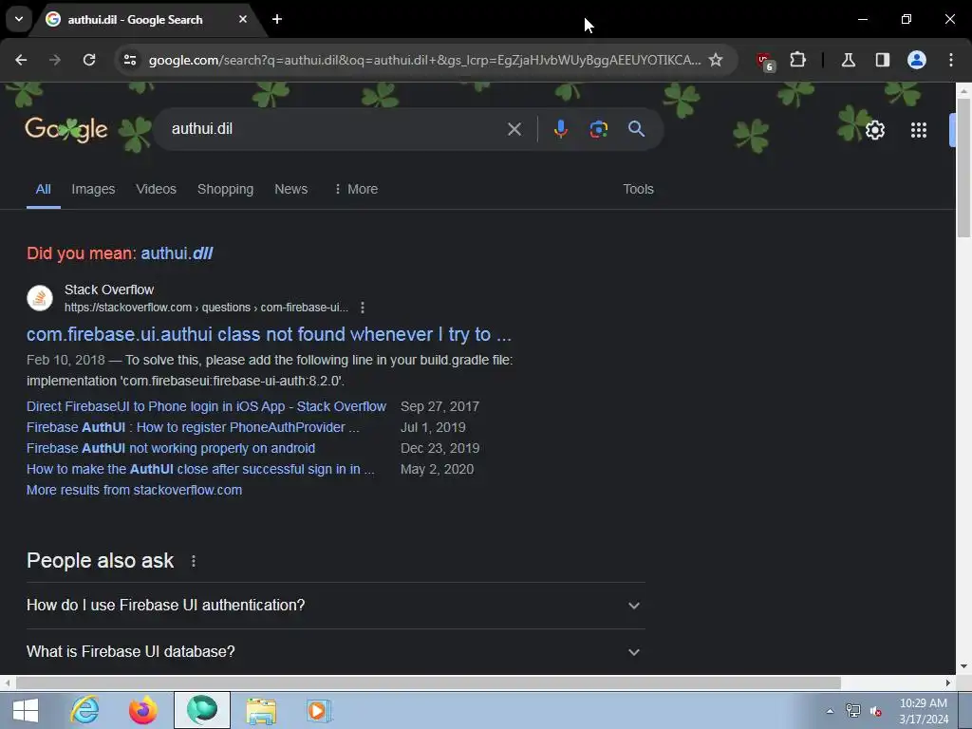972x729 pixels.
Task: Open the muted volume tray icon
Action: point(876,711)
